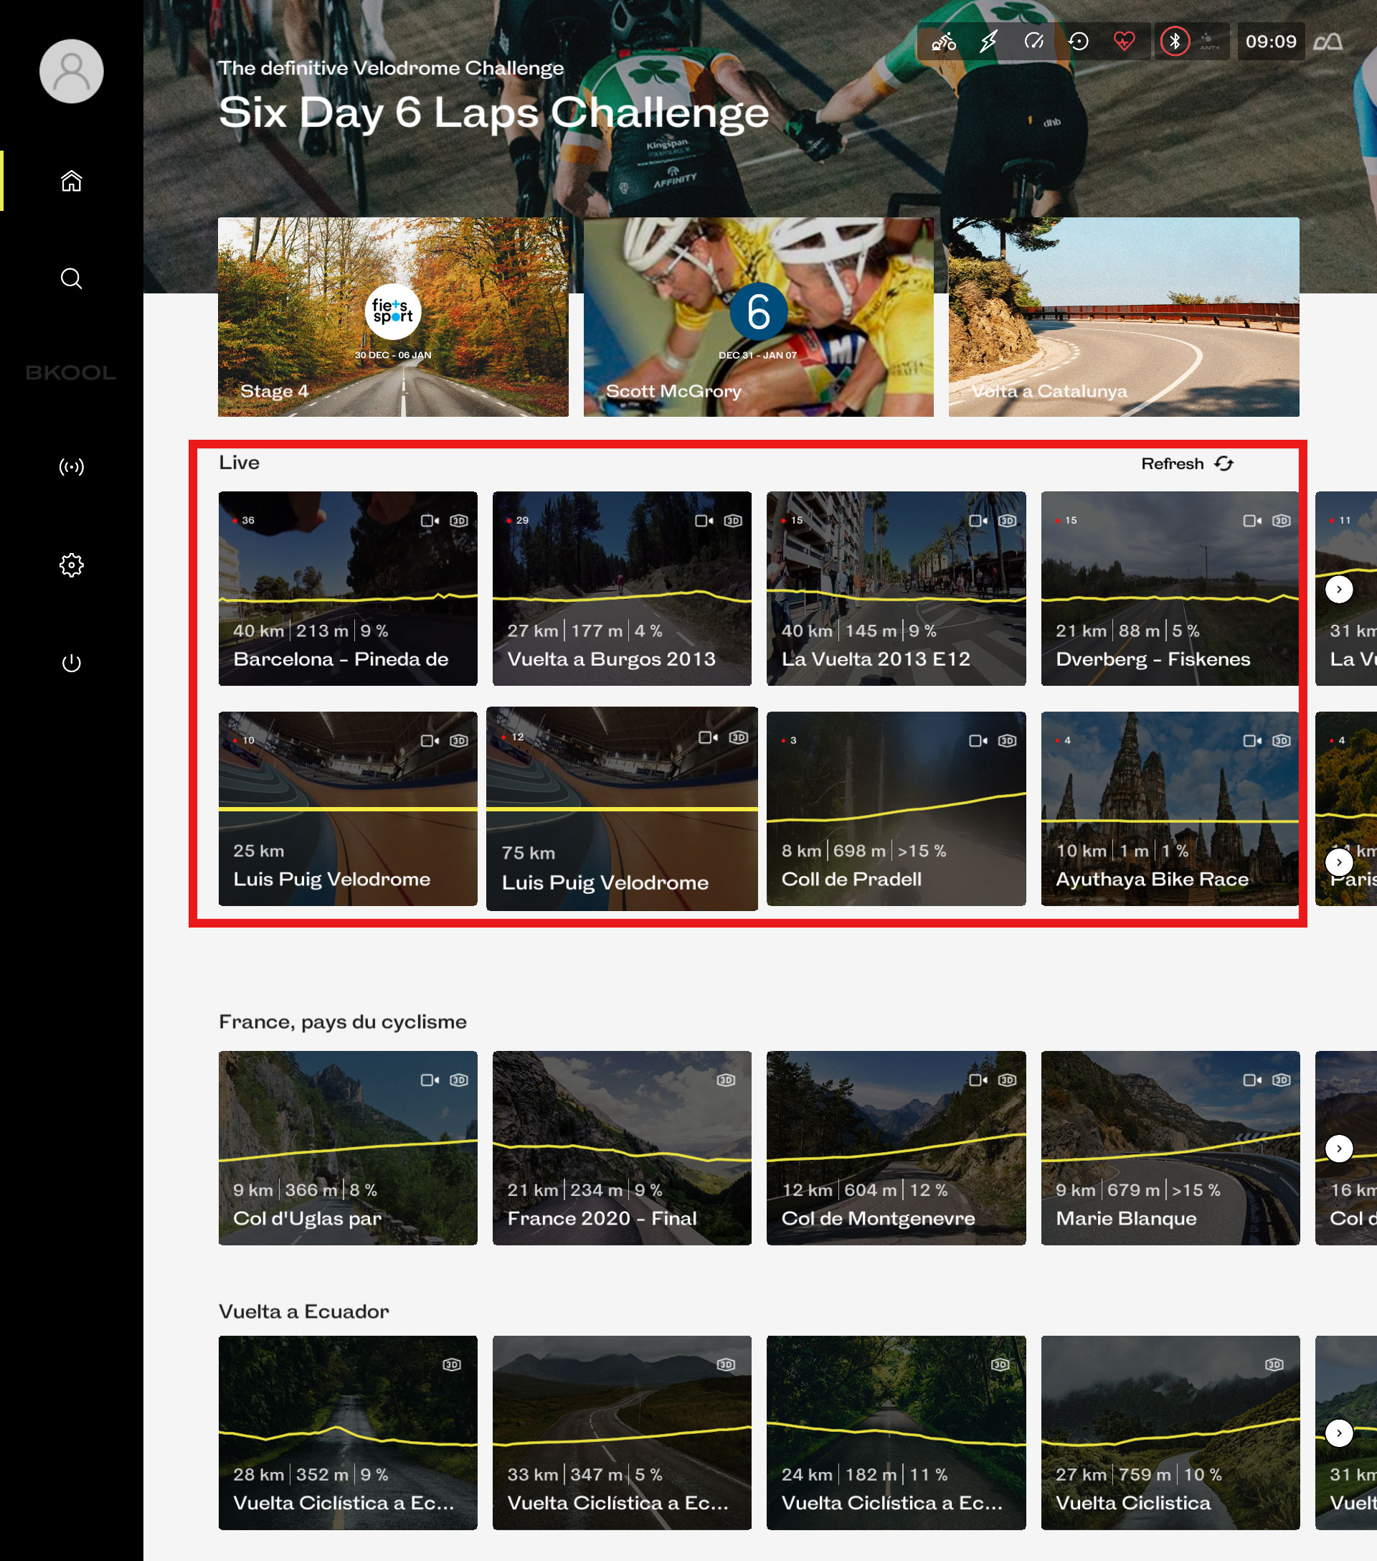The image size is (1377, 1561).
Task: Toggle the ANT+ connection
Action: (1209, 41)
